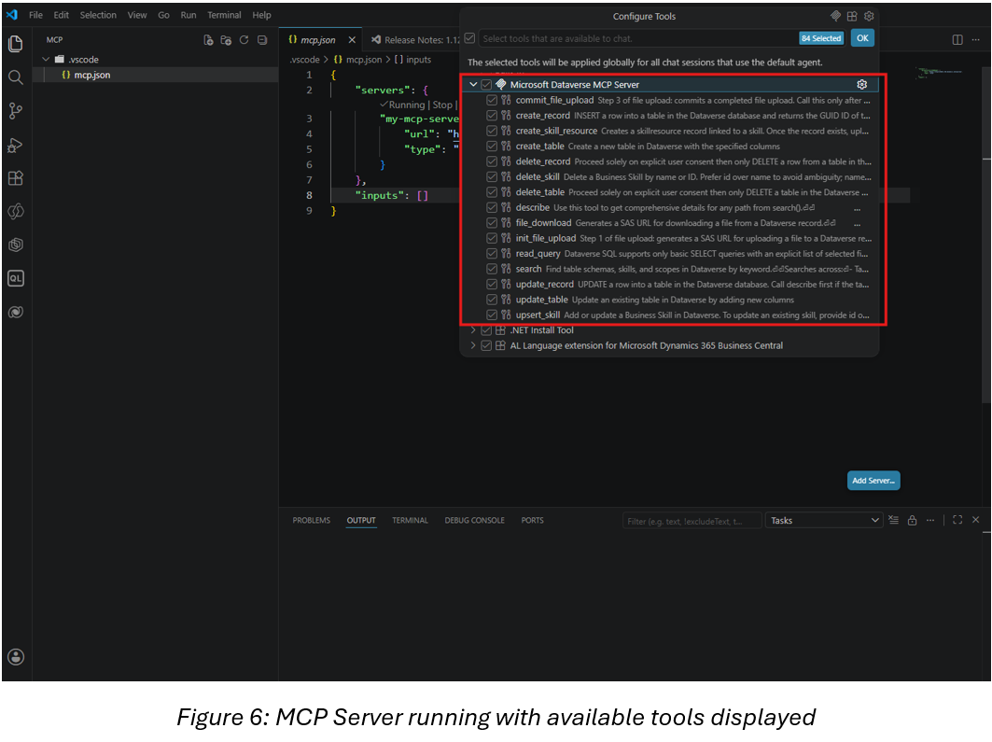Split the editor to the right
Image resolution: width=992 pixels, height=742 pixels.
(x=957, y=40)
